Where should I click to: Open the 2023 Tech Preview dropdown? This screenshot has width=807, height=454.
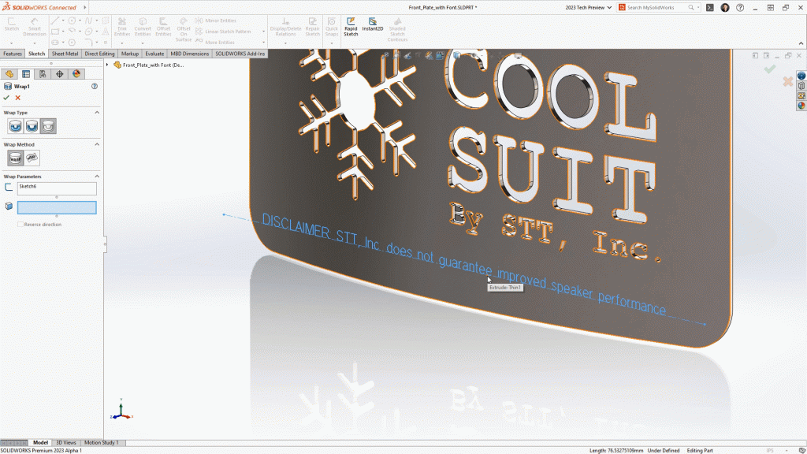588,8
